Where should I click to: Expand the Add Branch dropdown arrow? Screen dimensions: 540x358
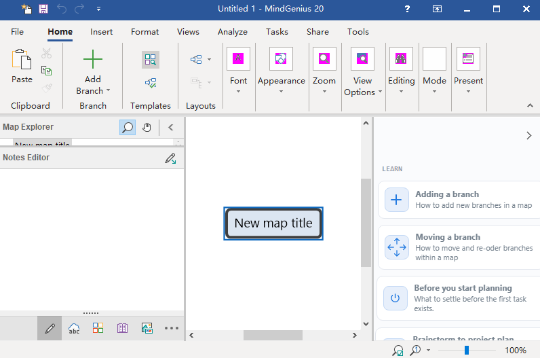click(x=108, y=90)
